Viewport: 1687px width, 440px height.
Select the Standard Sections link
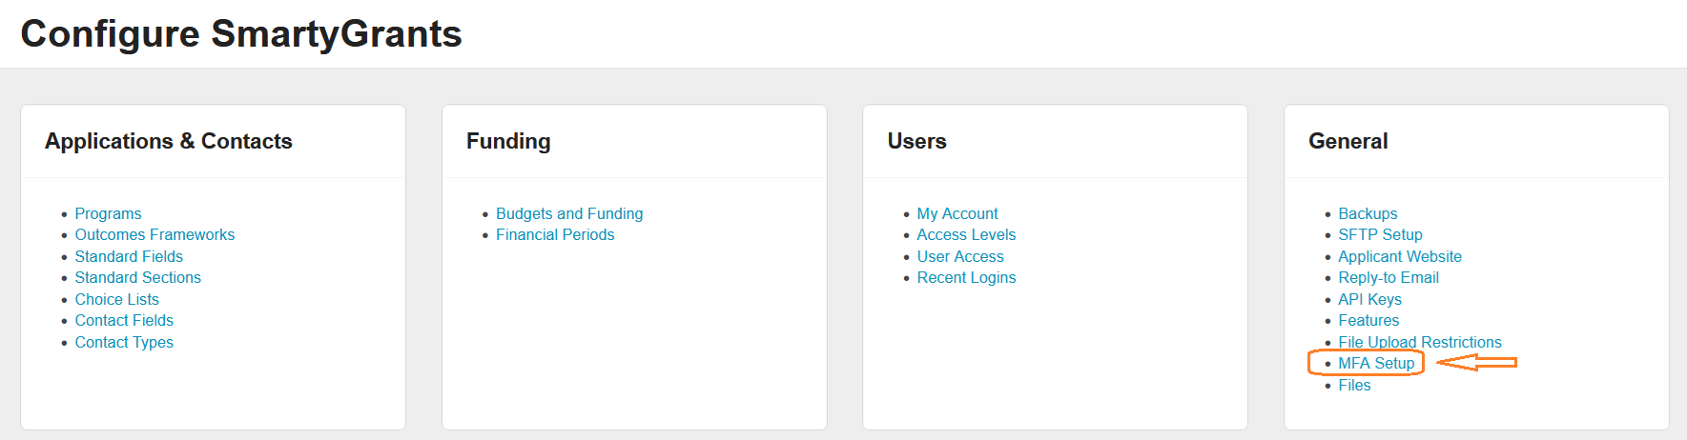click(x=137, y=277)
